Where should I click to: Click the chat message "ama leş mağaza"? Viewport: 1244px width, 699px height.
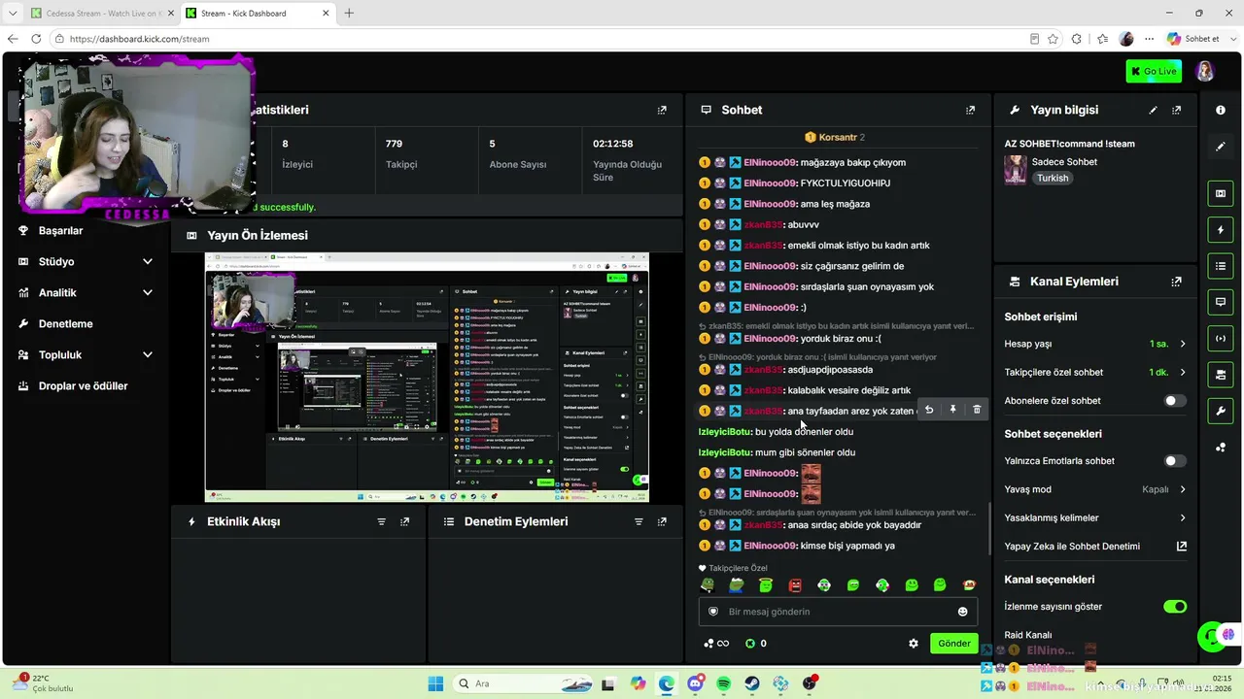835,204
